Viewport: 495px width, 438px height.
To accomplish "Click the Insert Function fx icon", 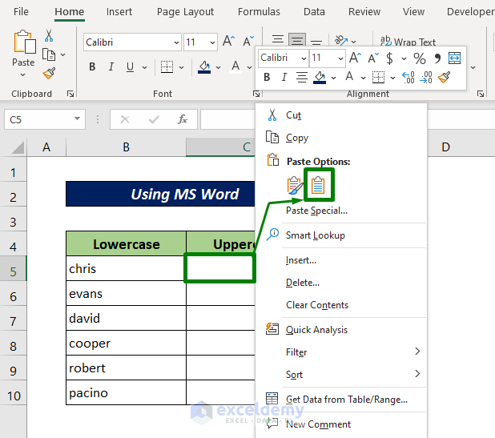I will coord(183,119).
